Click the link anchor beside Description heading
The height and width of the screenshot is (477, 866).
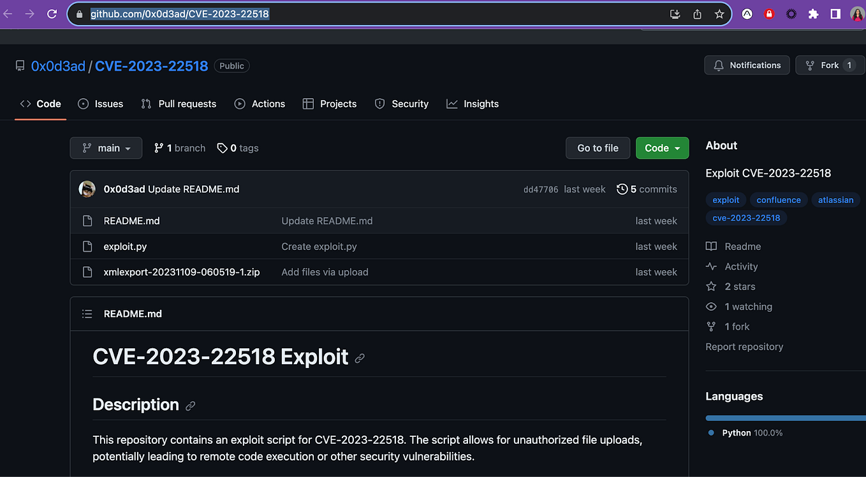coord(190,406)
